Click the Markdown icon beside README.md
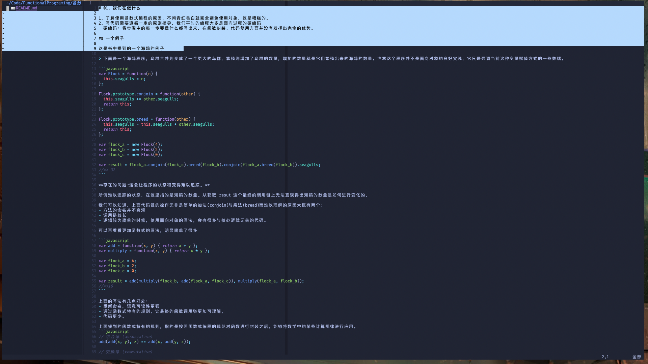 pyautogui.click(x=13, y=8)
